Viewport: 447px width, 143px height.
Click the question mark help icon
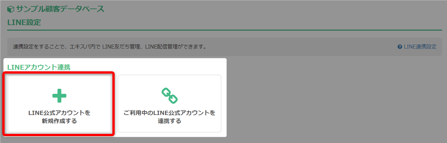[x=400, y=47]
